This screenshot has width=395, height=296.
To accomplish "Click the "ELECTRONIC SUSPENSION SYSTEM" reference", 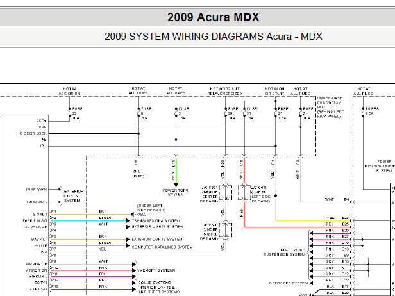I will 285,252.
